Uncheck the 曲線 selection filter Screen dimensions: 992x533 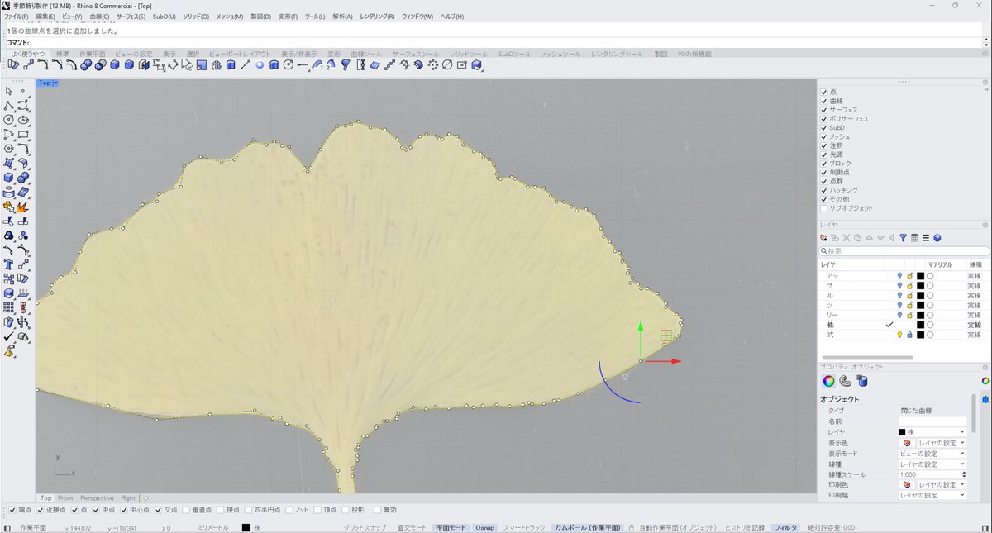tap(824, 101)
